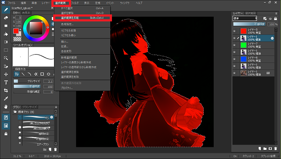Select the Hand pan tool
281x159 pixels.
tap(6, 107)
